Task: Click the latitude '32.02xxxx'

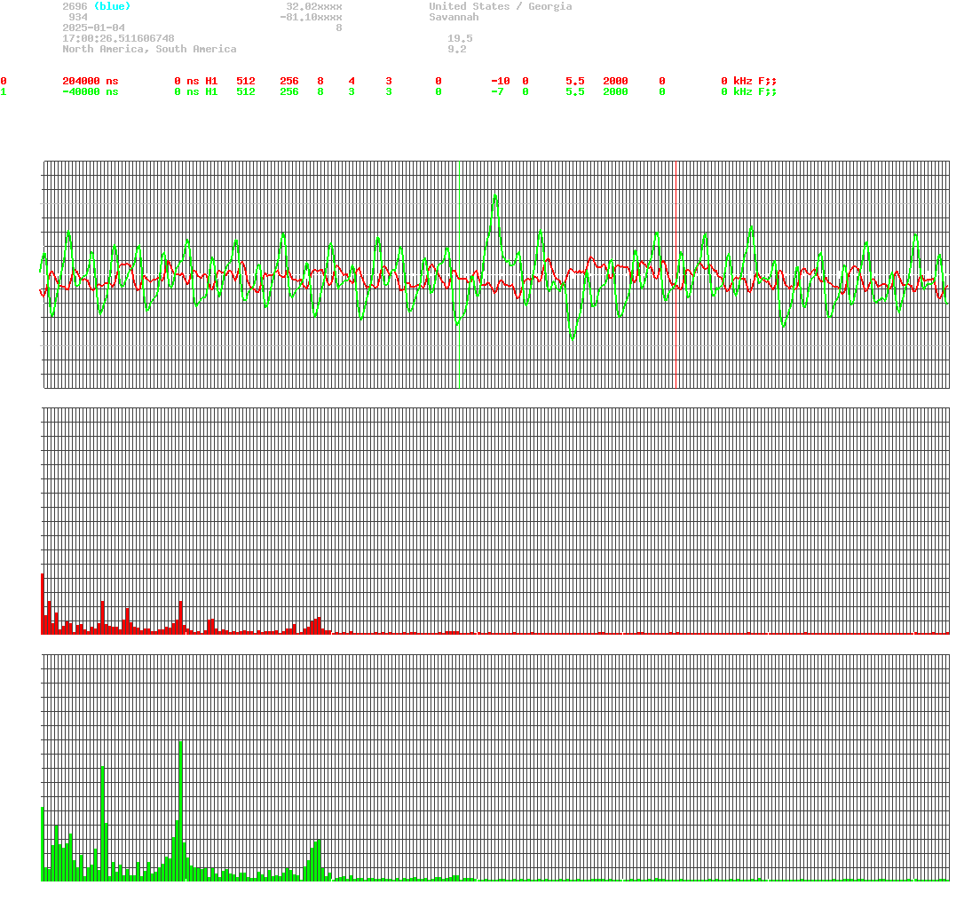Action: click(x=314, y=6)
